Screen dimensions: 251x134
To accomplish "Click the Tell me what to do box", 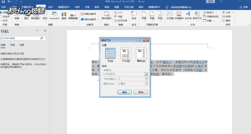I will [179, 7].
